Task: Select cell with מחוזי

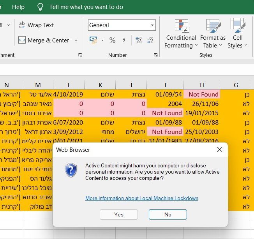Action: tap(100, 132)
